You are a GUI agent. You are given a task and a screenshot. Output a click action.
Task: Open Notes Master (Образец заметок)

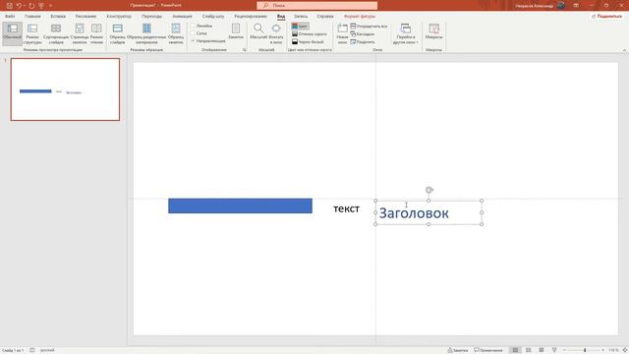(176, 33)
